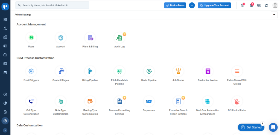Open Meeting Type Customization icon
280x135 pixels.
pyautogui.click(x=90, y=101)
